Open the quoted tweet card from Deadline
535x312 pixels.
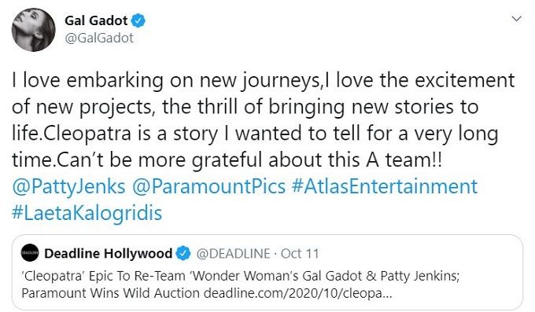pyautogui.click(x=267, y=273)
